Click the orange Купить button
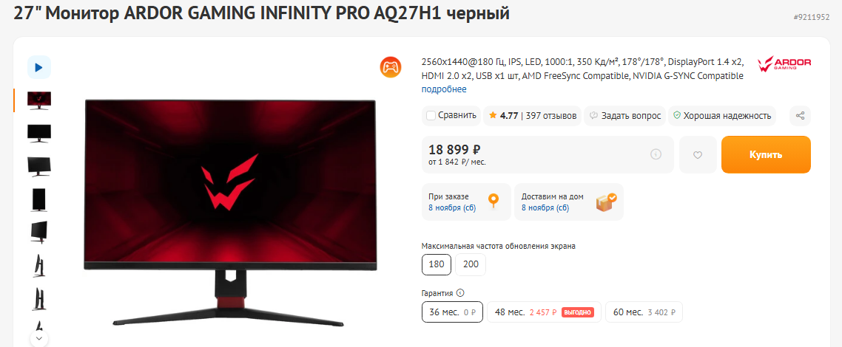The width and height of the screenshot is (842, 347). click(x=766, y=155)
